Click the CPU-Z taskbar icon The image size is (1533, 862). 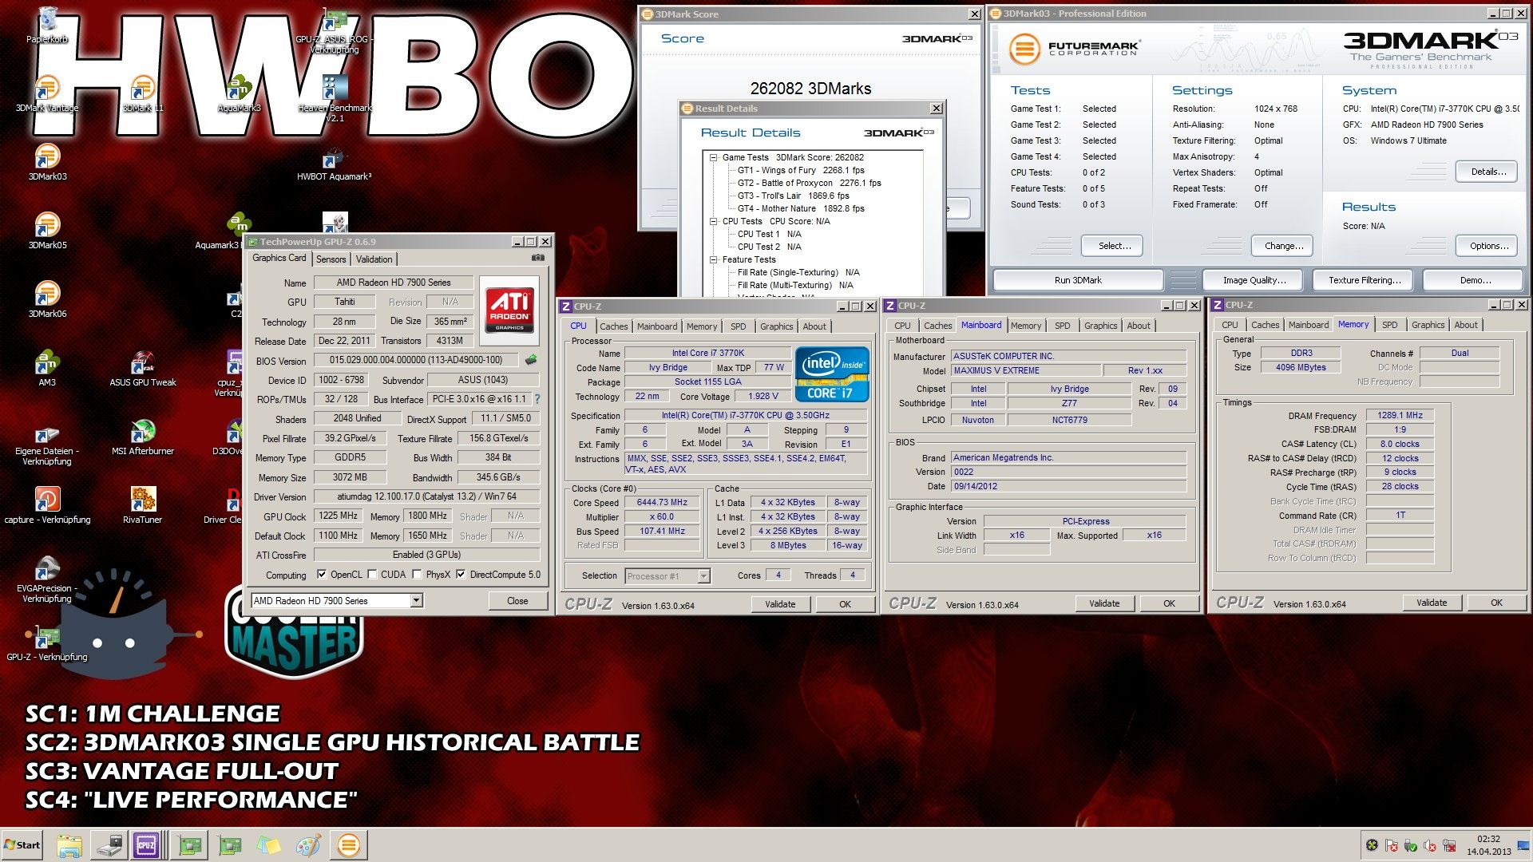coord(146,845)
